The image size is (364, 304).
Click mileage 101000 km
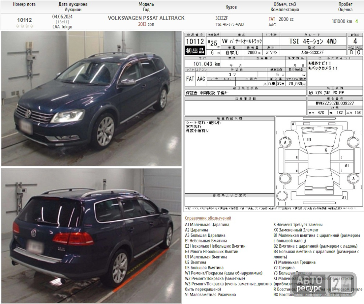[x=342, y=21]
